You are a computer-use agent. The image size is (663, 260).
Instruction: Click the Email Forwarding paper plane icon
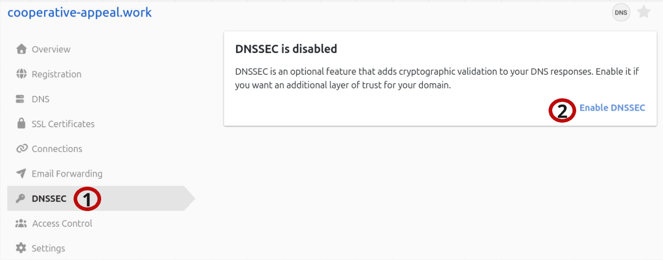(x=21, y=174)
